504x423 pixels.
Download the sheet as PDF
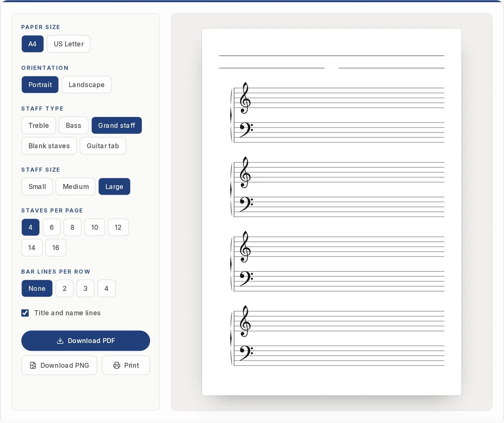[86, 340]
